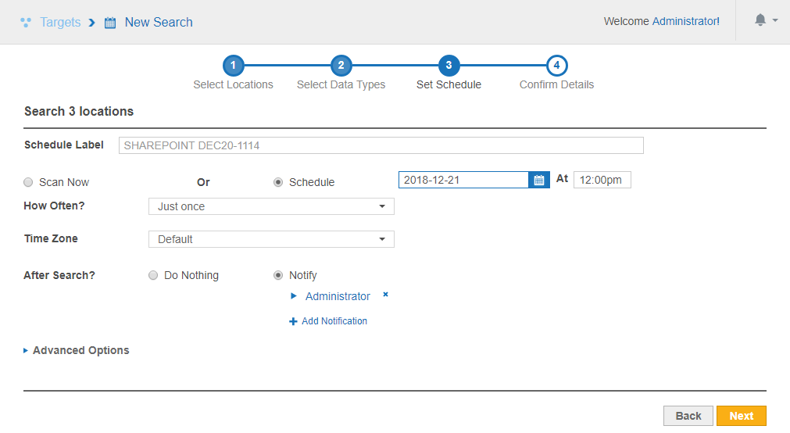
Task: Open the How Often dropdown
Action: [271, 206]
